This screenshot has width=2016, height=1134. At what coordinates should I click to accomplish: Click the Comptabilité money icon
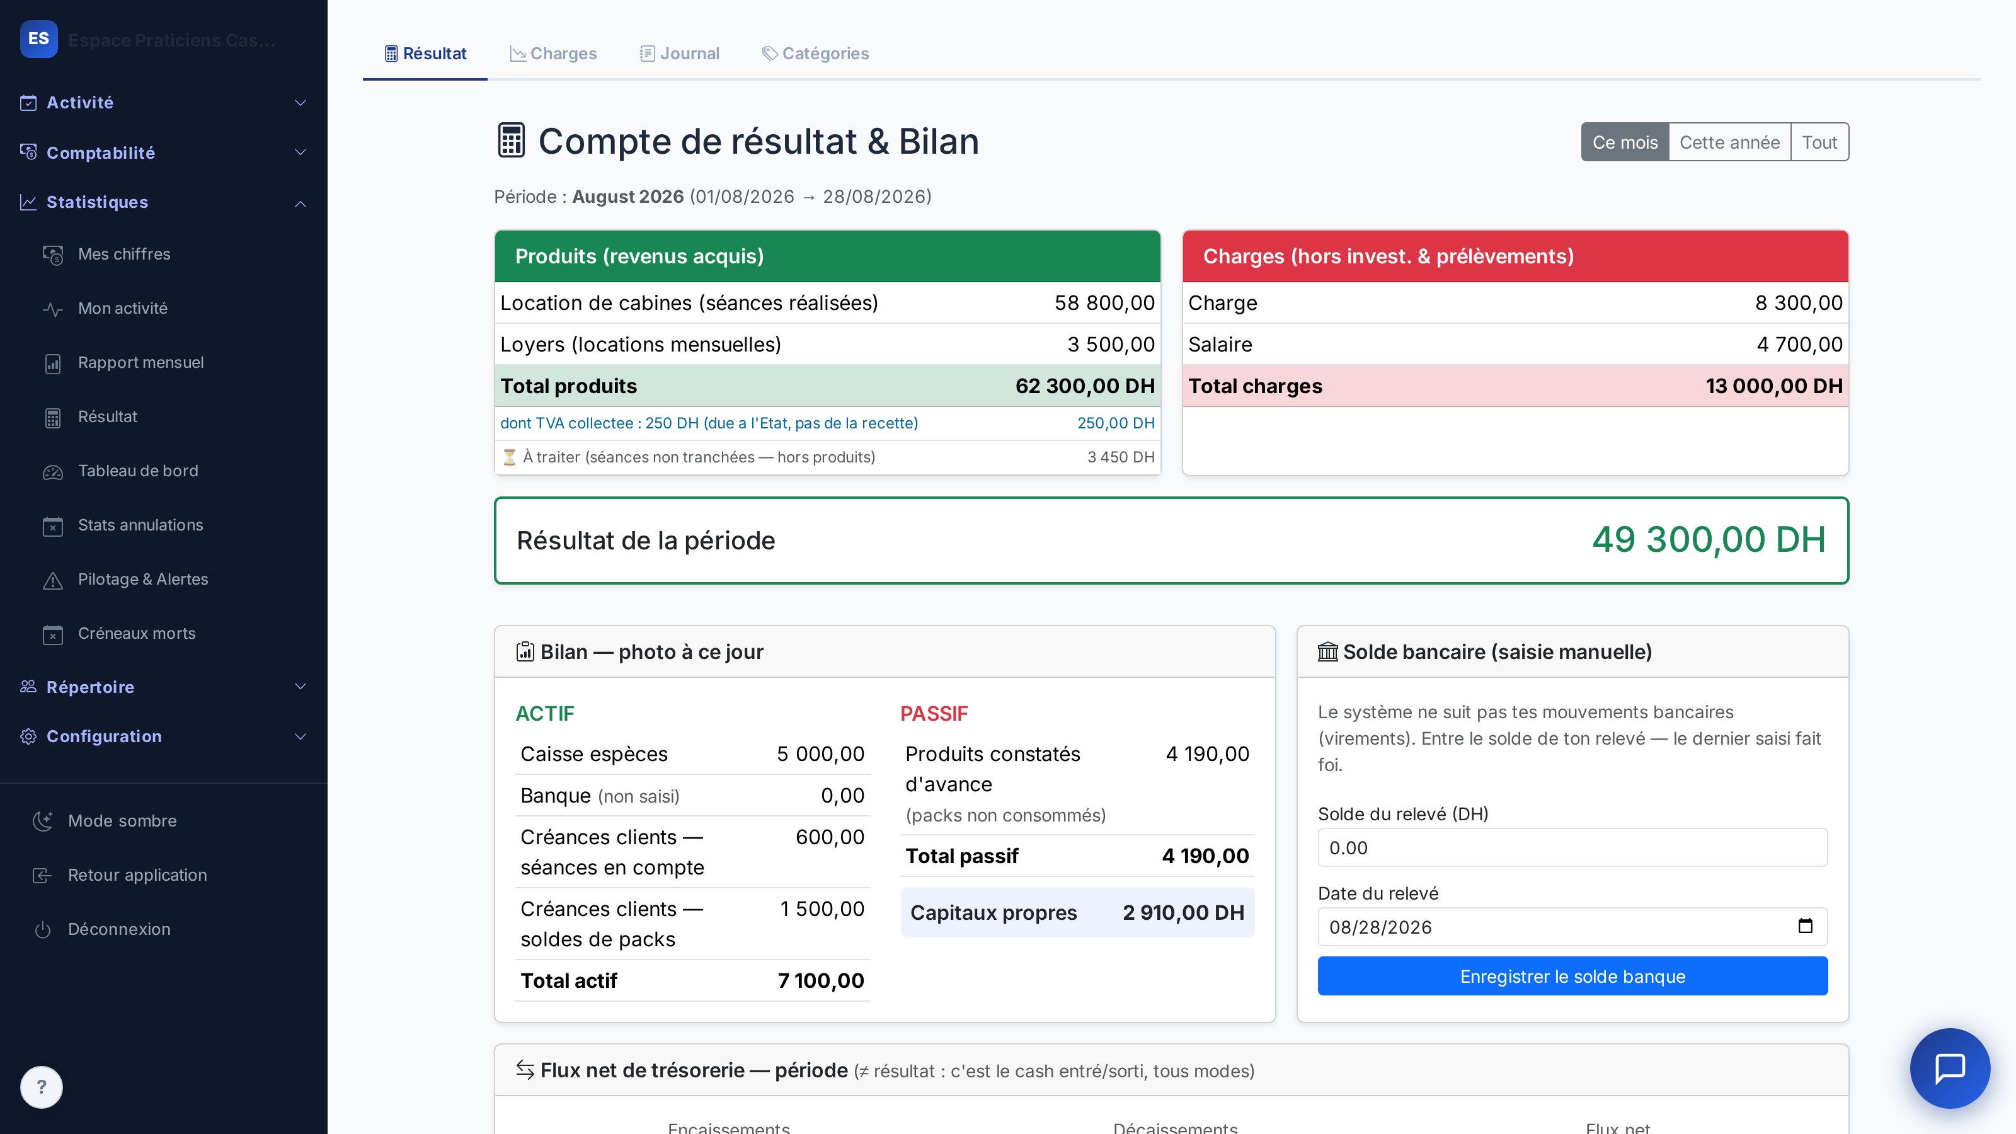pos(28,152)
